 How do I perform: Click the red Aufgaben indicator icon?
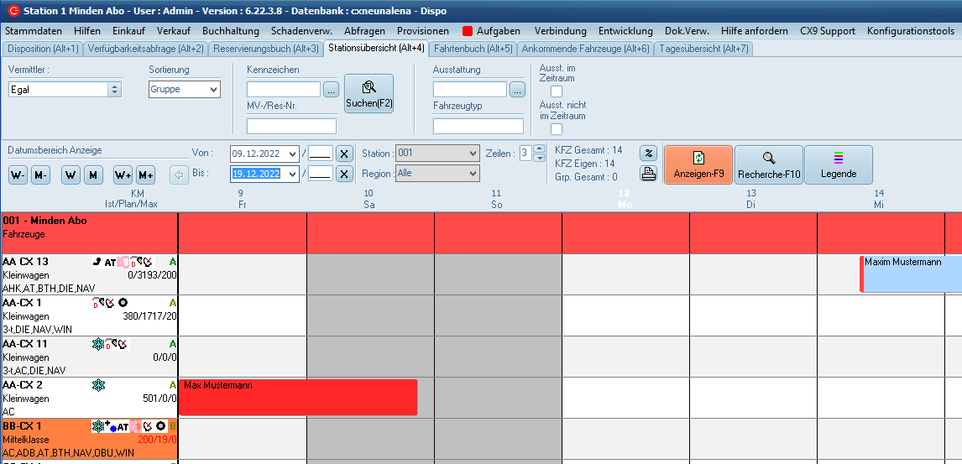[x=468, y=31]
